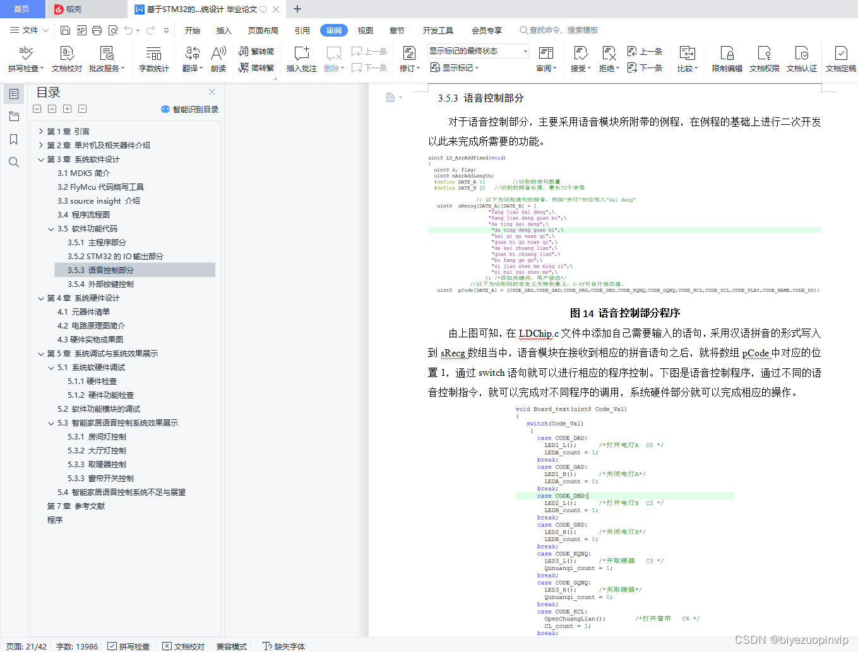This screenshot has width=858, height=652.
Task: Open the 批改服务 correction service
Action: click(107, 59)
